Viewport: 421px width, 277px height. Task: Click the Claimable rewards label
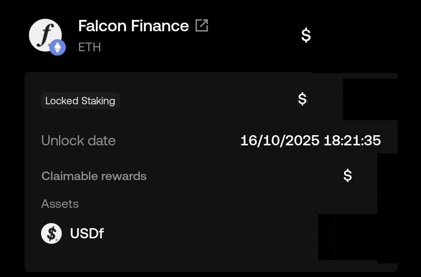coord(94,176)
